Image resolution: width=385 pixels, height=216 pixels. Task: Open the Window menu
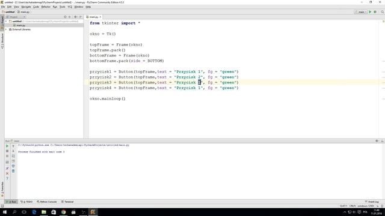click(x=79, y=7)
